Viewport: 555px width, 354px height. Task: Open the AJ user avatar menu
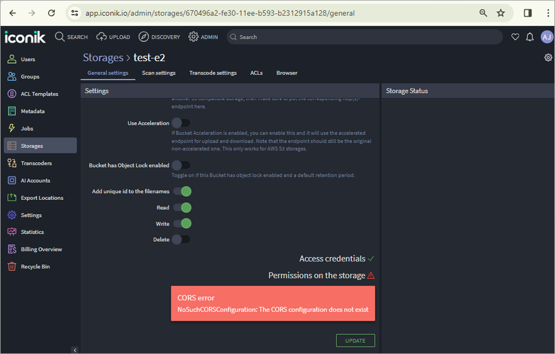(x=547, y=37)
